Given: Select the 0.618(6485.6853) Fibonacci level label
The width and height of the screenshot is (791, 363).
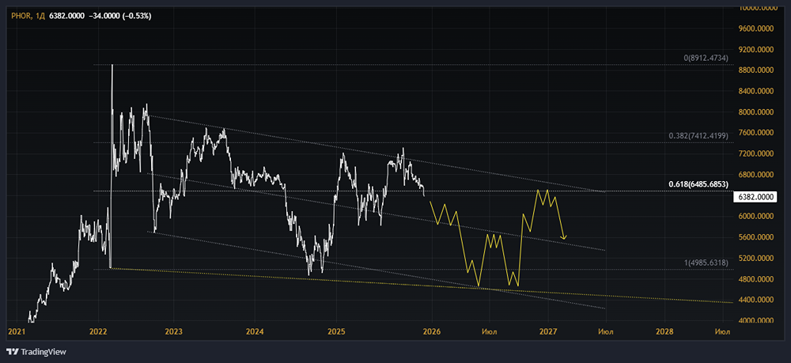Looking at the screenshot, I should coord(698,184).
